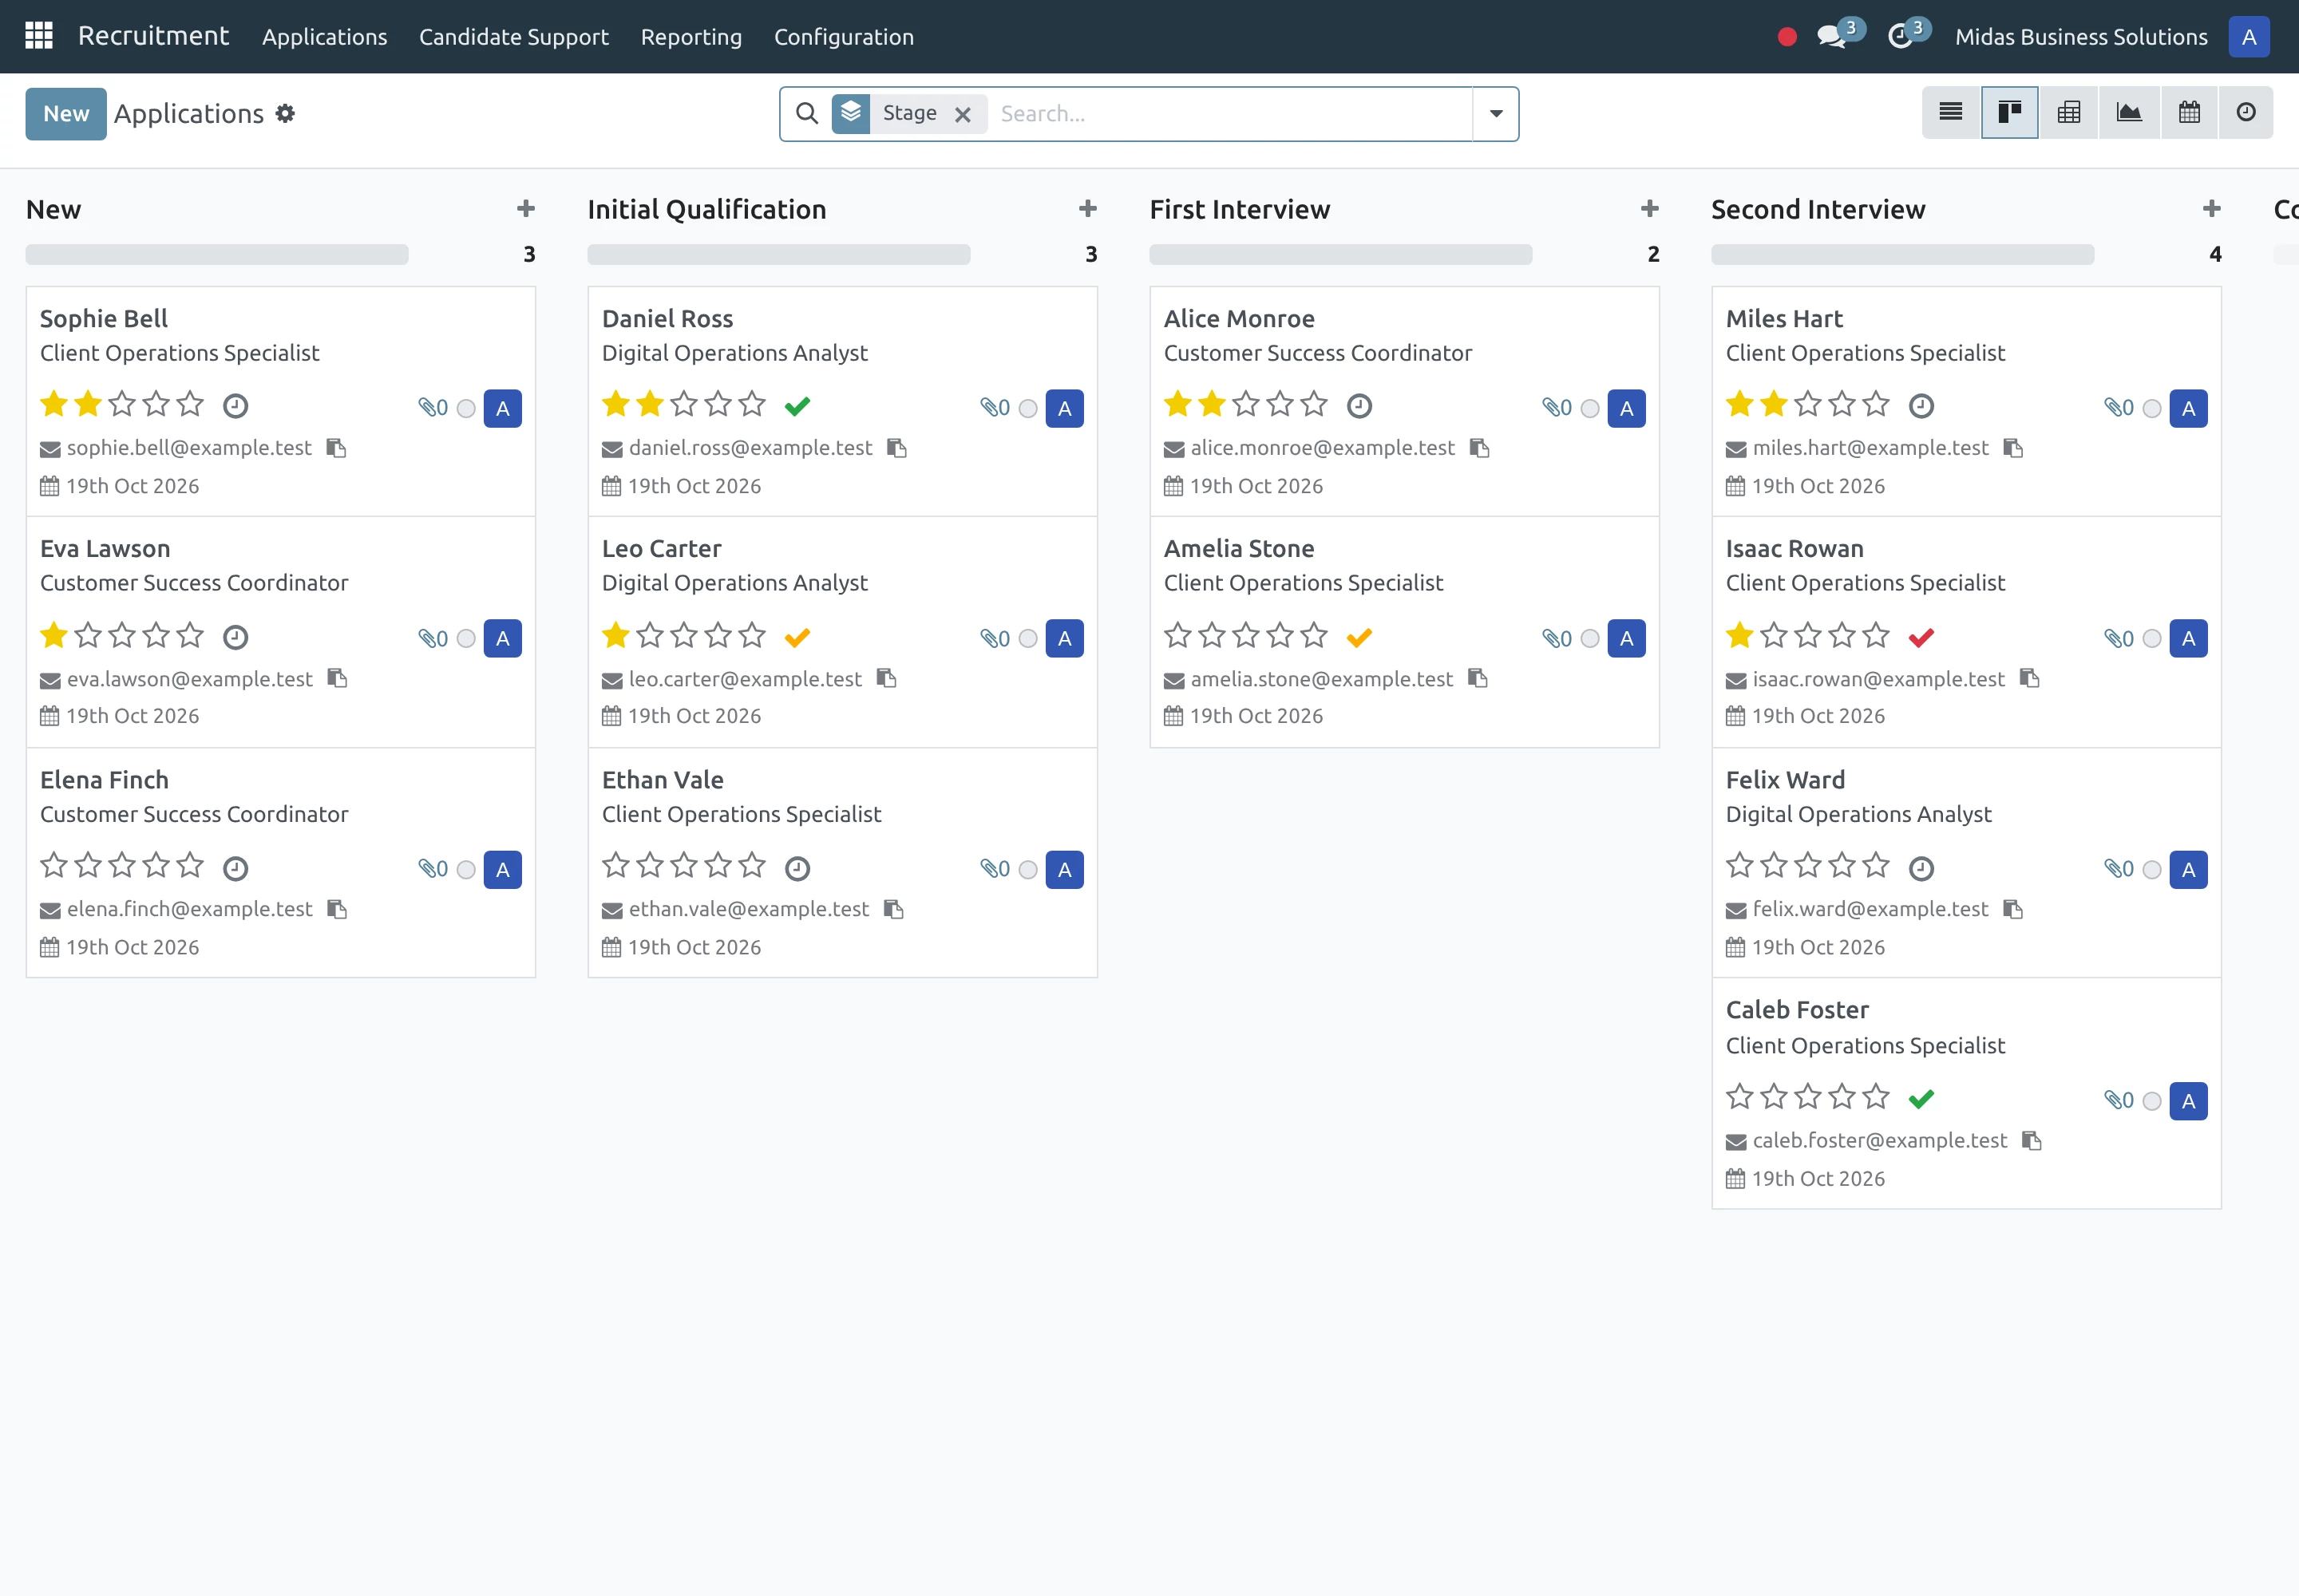2299x1596 pixels.
Task: Expand the search options dropdown
Action: (1496, 114)
